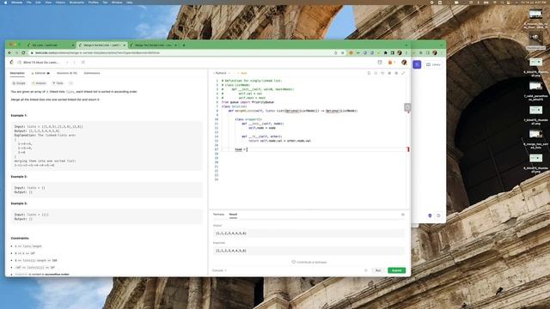The width and height of the screenshot is (550, 309).
Task: Click the Google company tag
Action: coord(19,83)
